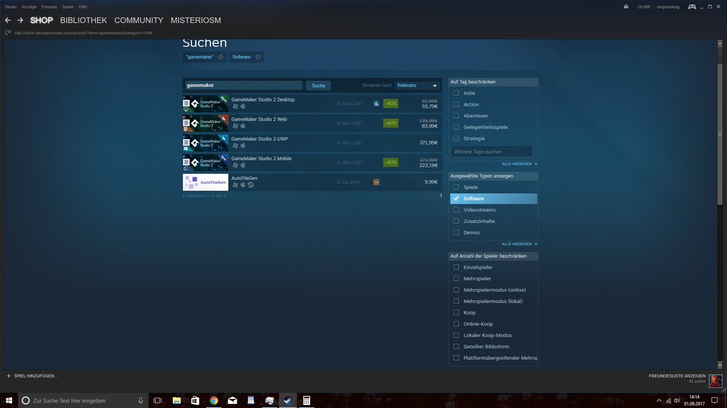Open the Steam inbox envelope icon
727x408 pixels.
pos(626,7)
